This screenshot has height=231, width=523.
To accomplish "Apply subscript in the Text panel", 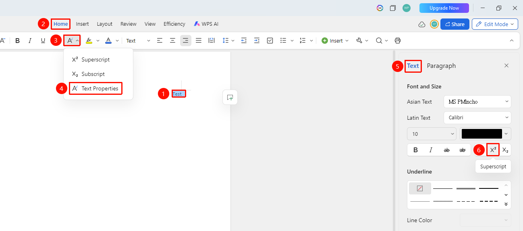I will [505, 150].
